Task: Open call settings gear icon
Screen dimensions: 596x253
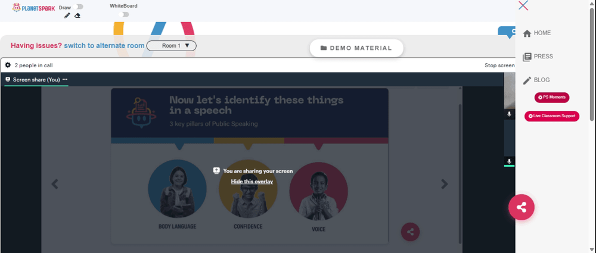Action: click(8, 65)
